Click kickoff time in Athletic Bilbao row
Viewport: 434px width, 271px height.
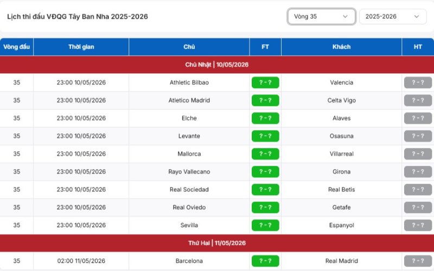[81, 82]
